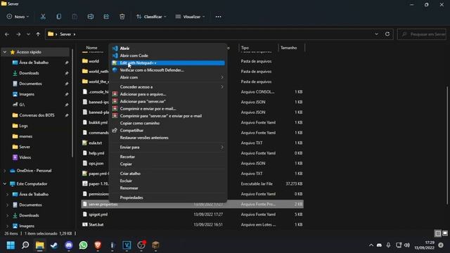Image resolution: width=450 pixels, height=253 pixels.
Task: Click the Tipo column header
Action: pyautogui.click(x=245, y=48)
